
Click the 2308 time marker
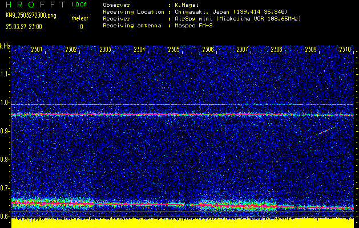coord(277,50)
